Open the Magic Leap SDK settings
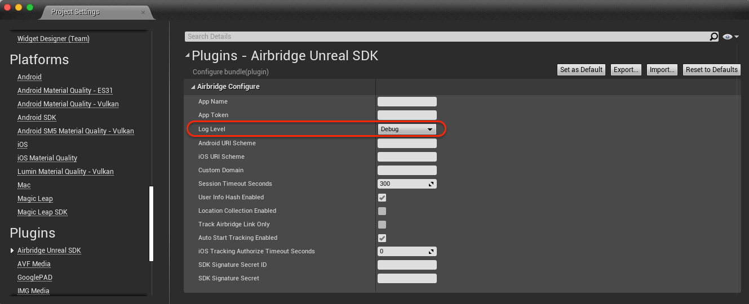 click(42, 212)
